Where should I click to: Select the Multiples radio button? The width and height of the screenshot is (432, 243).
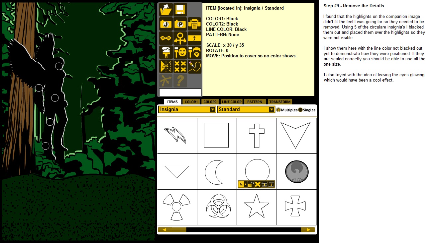278,110
